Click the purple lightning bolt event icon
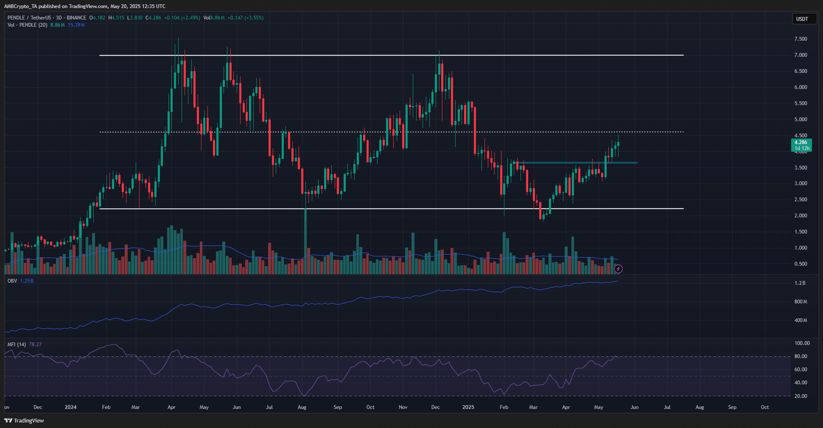 (x=618, y=269)
